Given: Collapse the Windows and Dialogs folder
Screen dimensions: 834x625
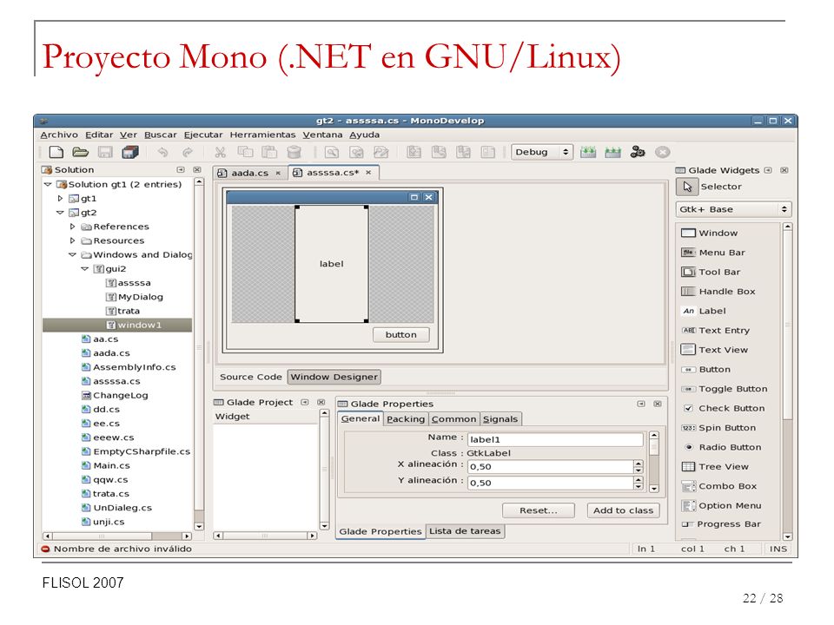Looking at the screenshot, I should click(x=73, y=254).
